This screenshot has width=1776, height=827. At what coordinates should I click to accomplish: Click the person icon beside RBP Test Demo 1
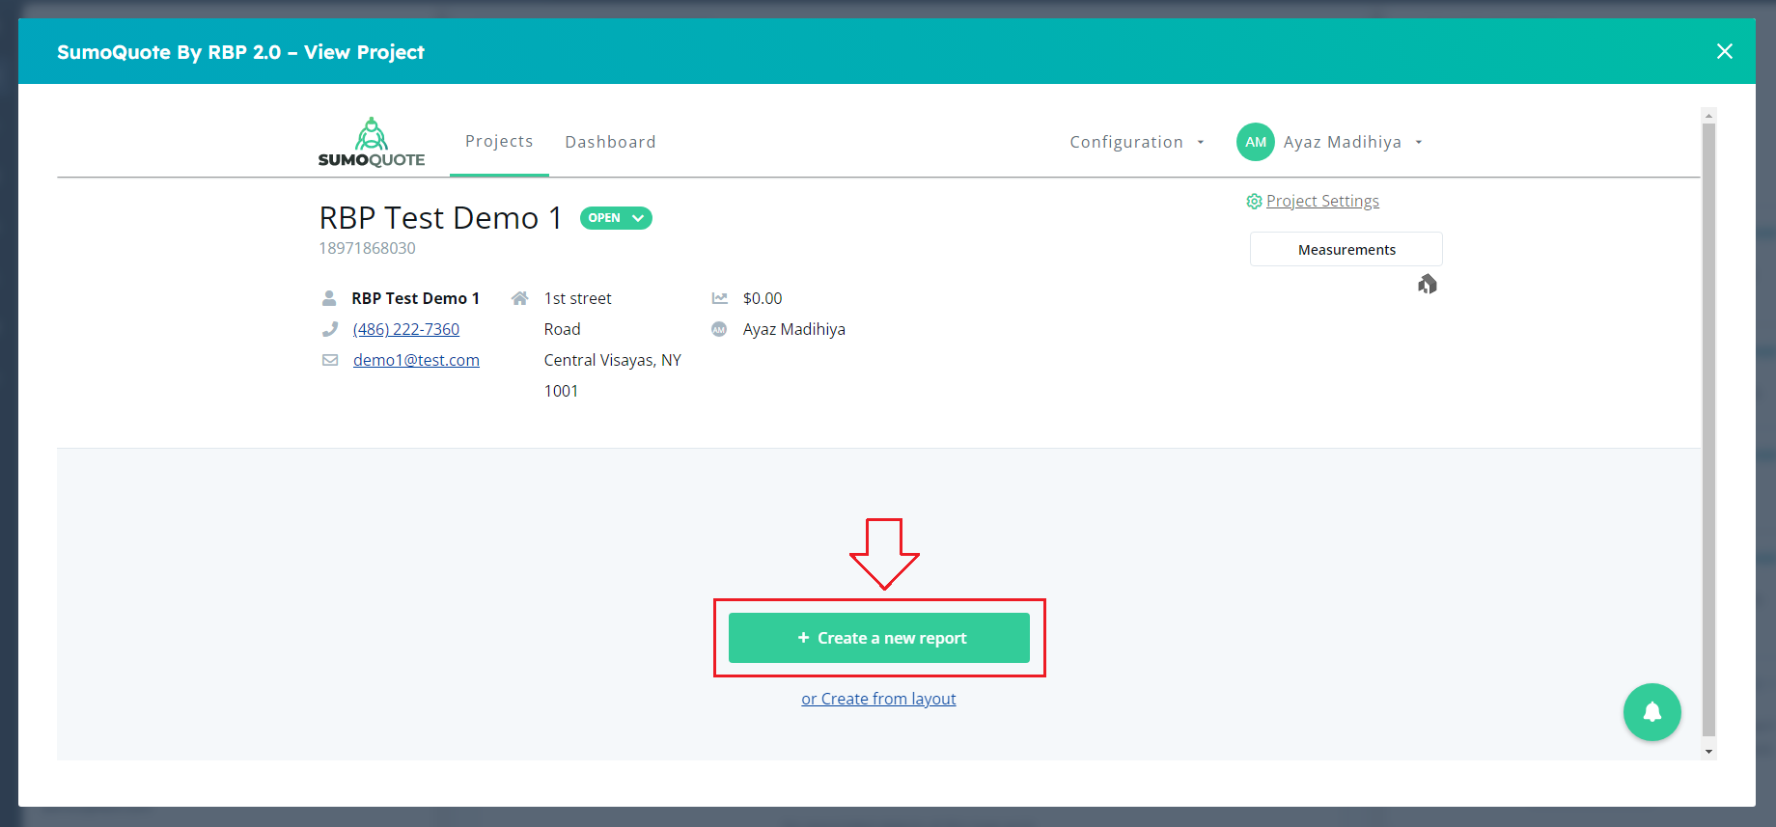click(x=329, y=298)
